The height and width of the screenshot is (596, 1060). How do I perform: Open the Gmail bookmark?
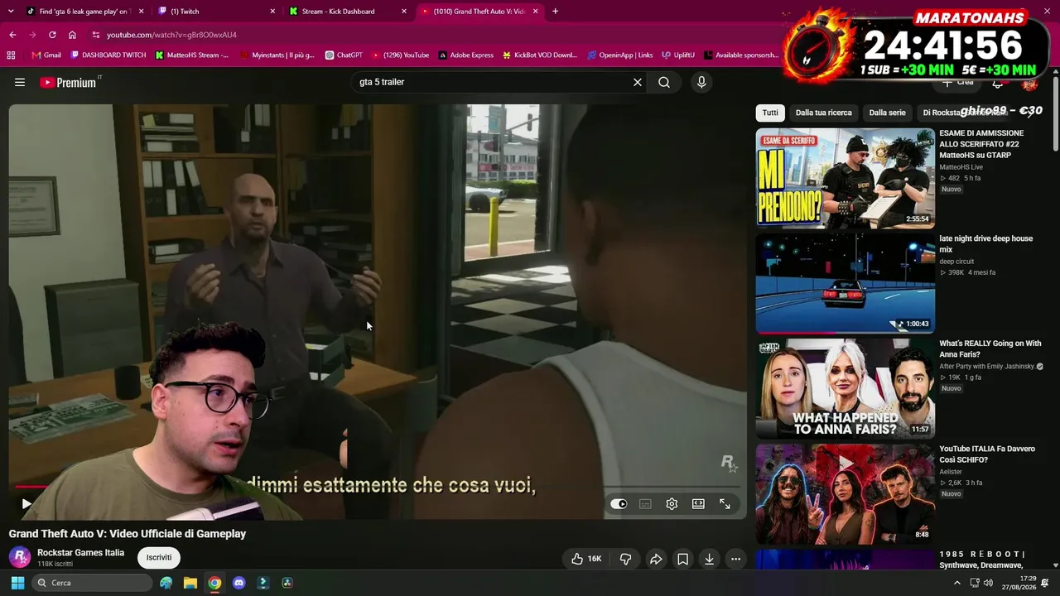[x=46, y=55]
